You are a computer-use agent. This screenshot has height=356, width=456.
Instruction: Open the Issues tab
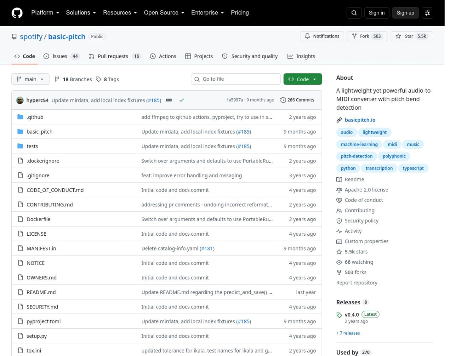coord(62,56)
